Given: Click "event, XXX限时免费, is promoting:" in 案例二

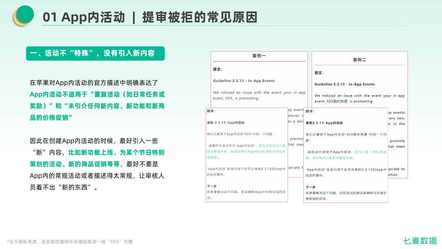Looking at the screenshot, I should [x=344, y=101].
